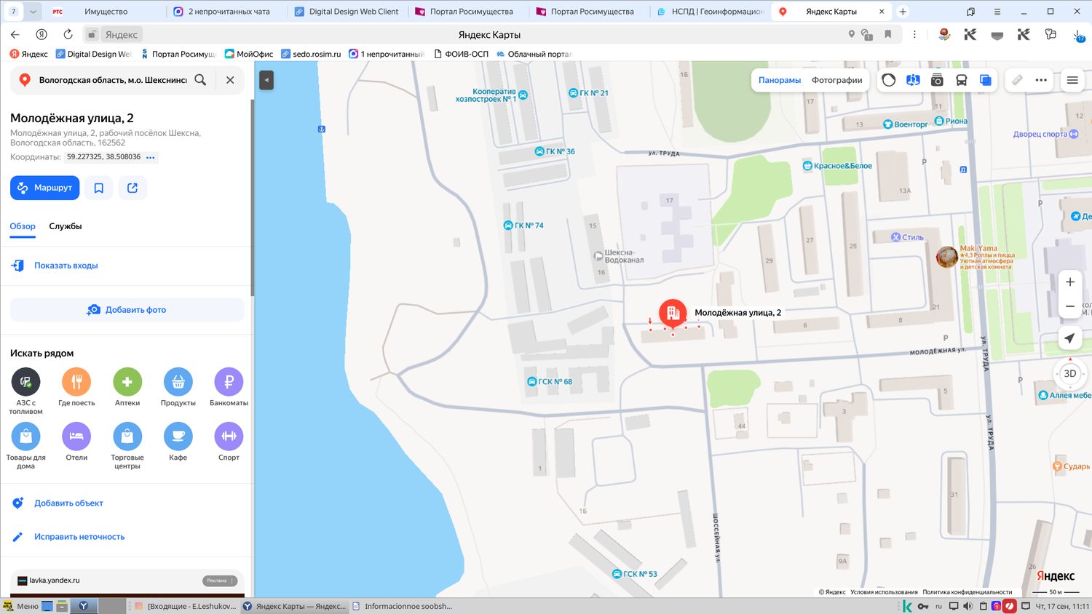Switch to the Службы tab
This screenshot has height=614, width=1092.
point(66,226)
